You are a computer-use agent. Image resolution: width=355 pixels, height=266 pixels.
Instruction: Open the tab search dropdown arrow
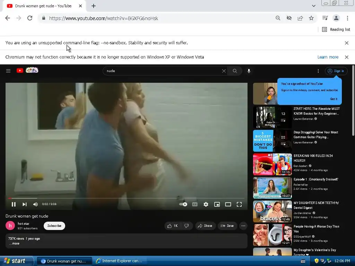point(313,6)
